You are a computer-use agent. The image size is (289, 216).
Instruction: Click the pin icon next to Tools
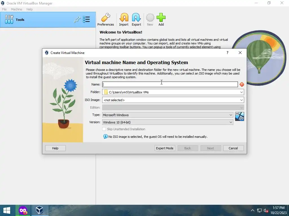pos(77,19)
